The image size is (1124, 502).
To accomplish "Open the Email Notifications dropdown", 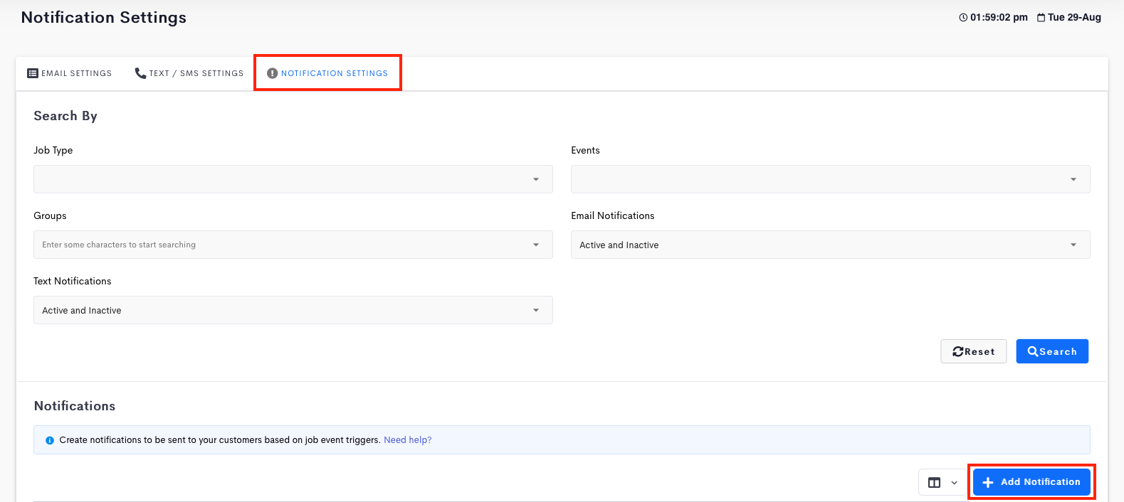I will [x=830, y=245].
